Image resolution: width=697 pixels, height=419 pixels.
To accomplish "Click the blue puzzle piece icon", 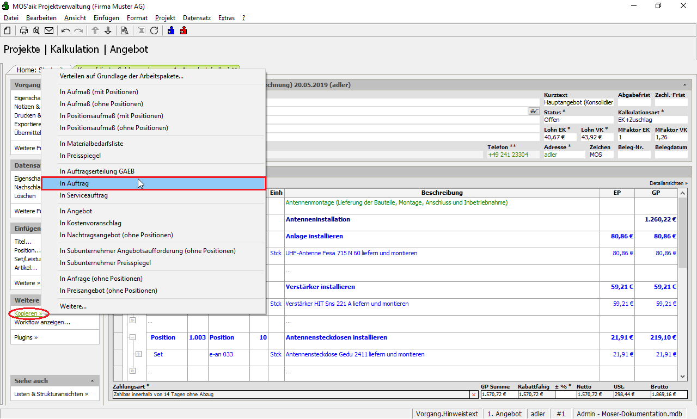I will 171,30.
